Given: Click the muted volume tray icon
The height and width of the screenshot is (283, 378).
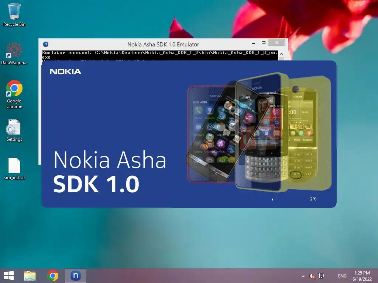Looking at the screenshot, I should tap(312, 276).
